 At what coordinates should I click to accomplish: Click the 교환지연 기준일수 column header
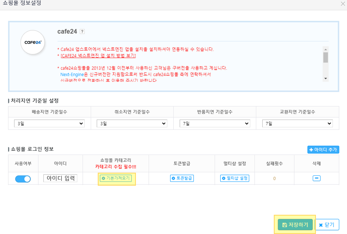click(x=298, y=112)
